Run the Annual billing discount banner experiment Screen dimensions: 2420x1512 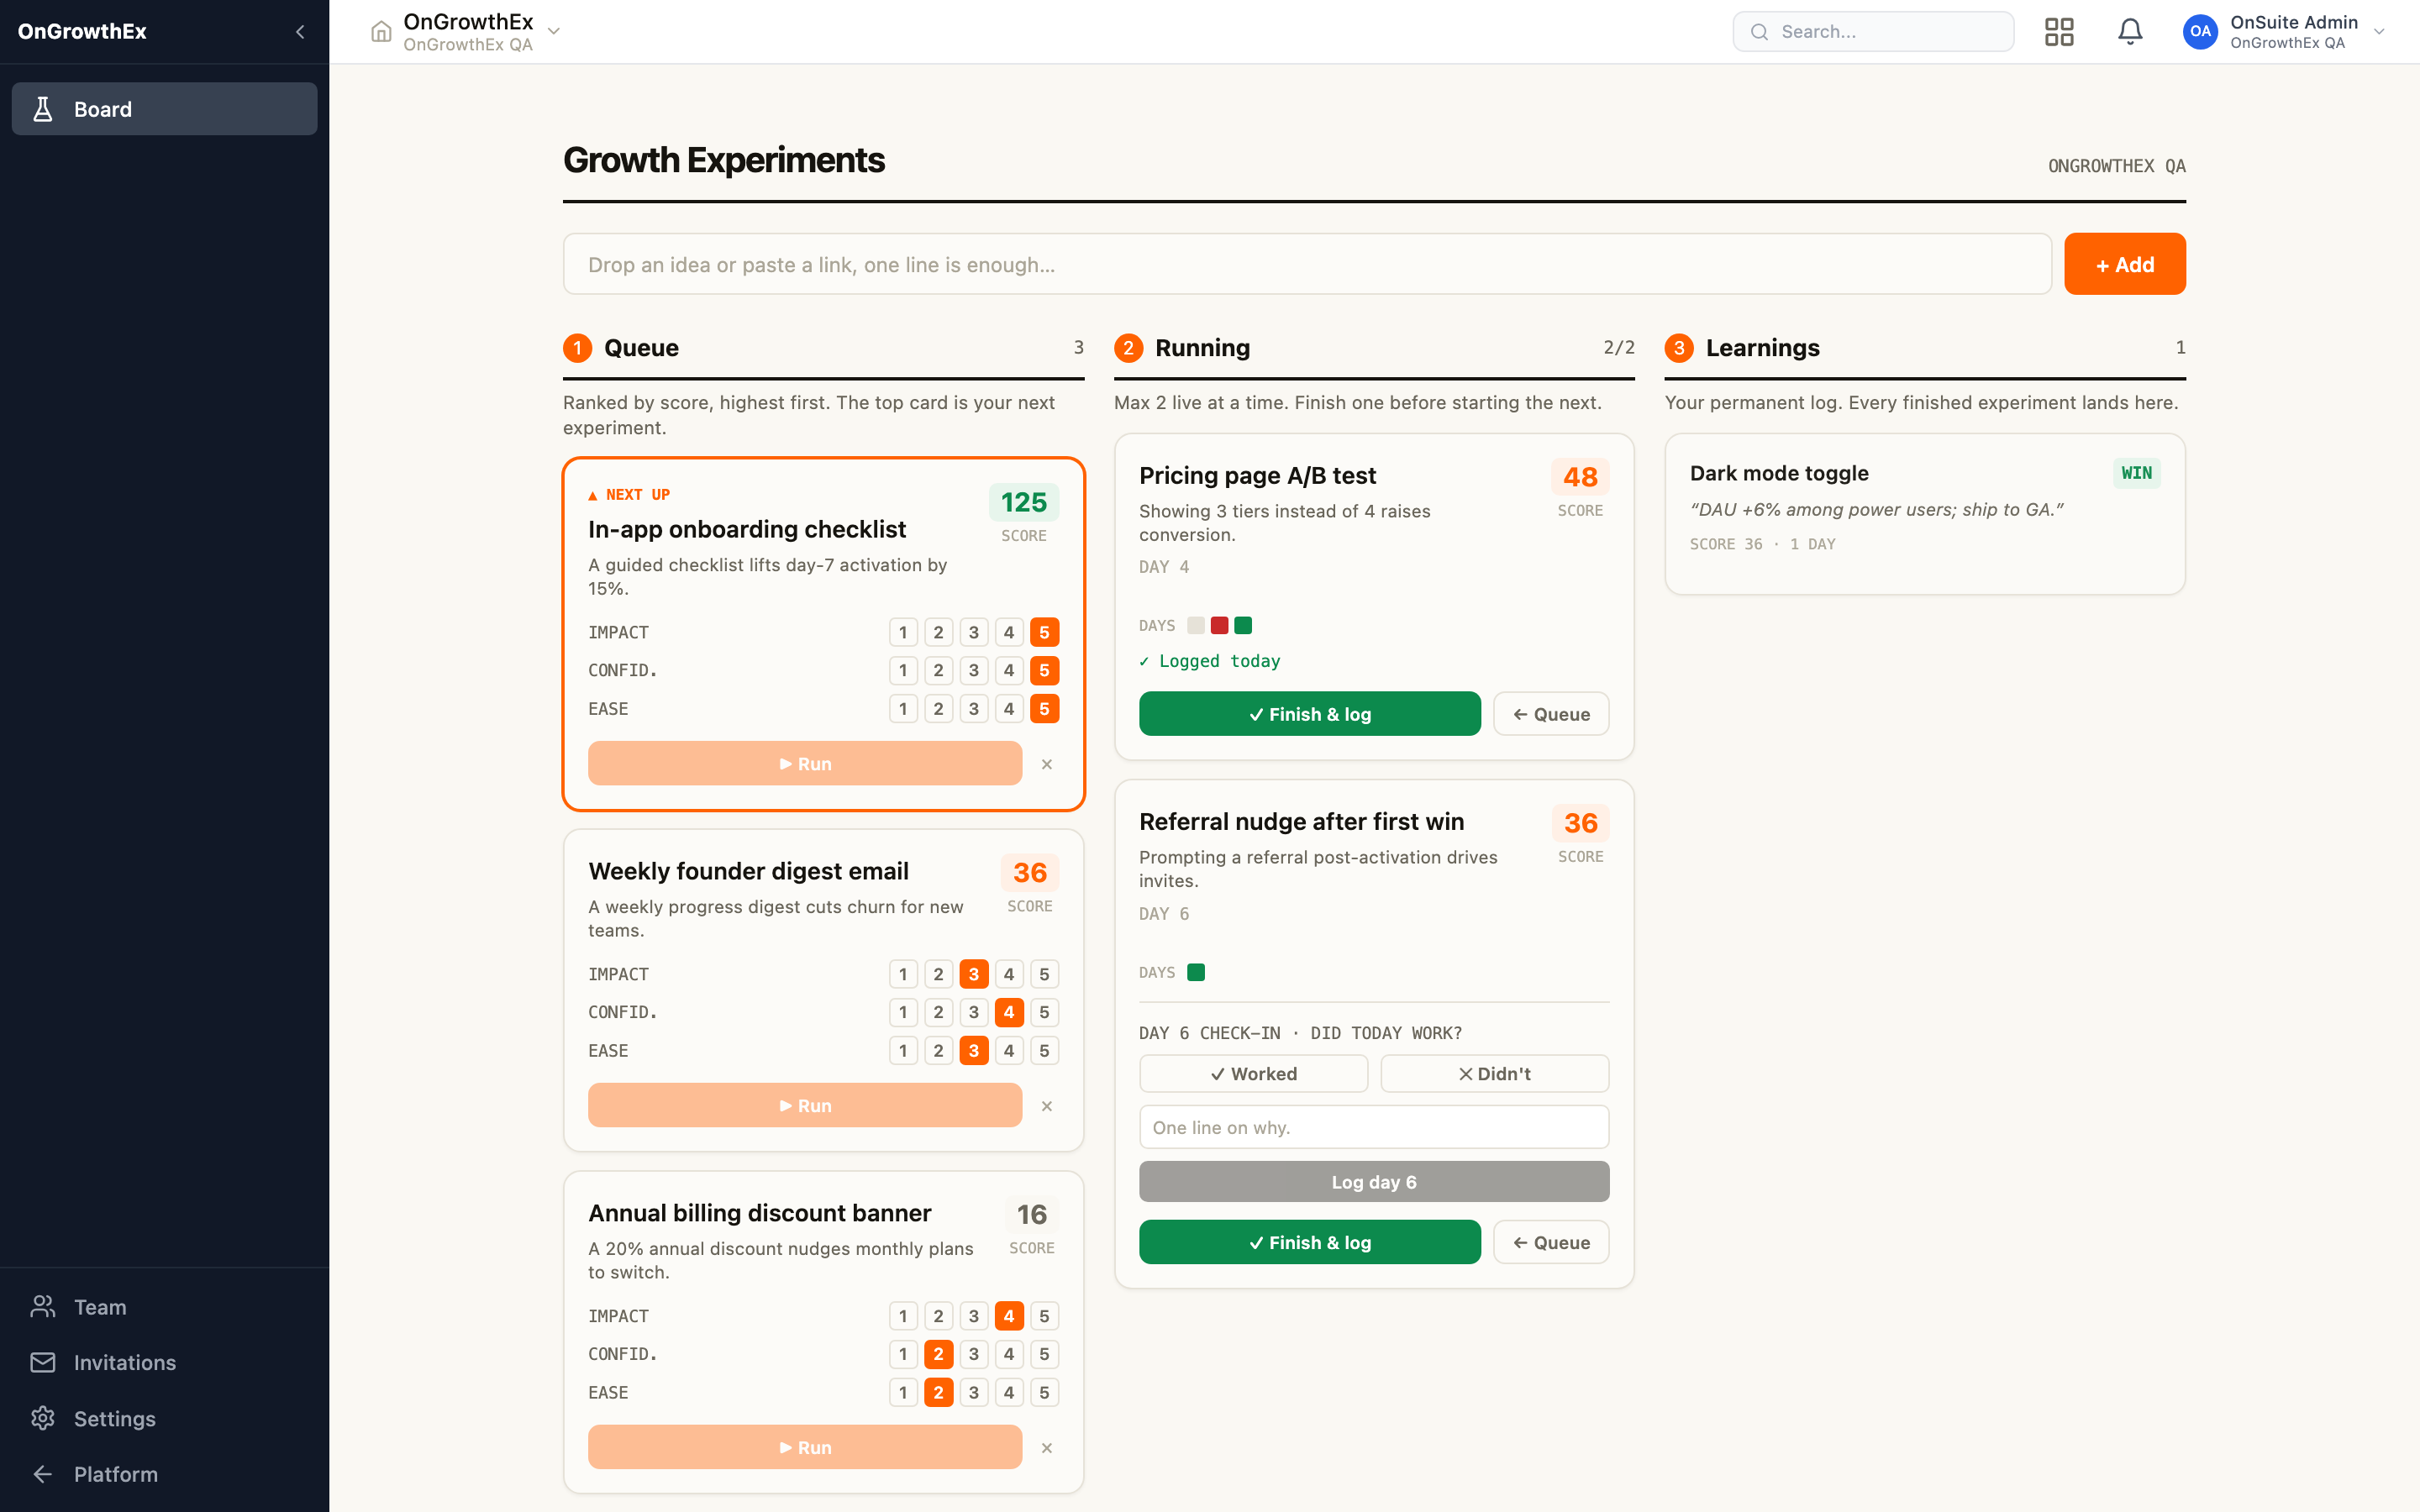pyautogui.click(x=805, y=1448)
